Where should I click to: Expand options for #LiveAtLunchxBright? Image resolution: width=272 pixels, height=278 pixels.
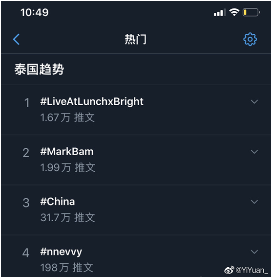click(x=254, y=102)
